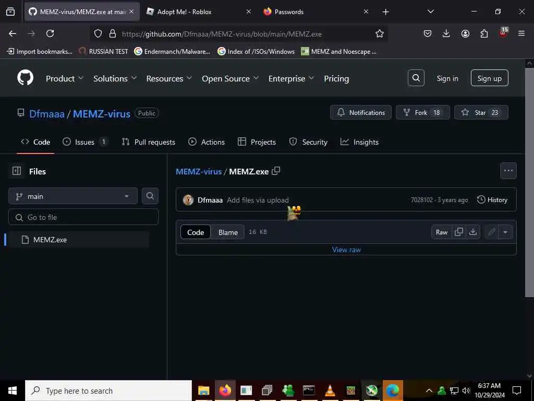
Task: Open the Pocket save icon
Action: coord(428,33)
